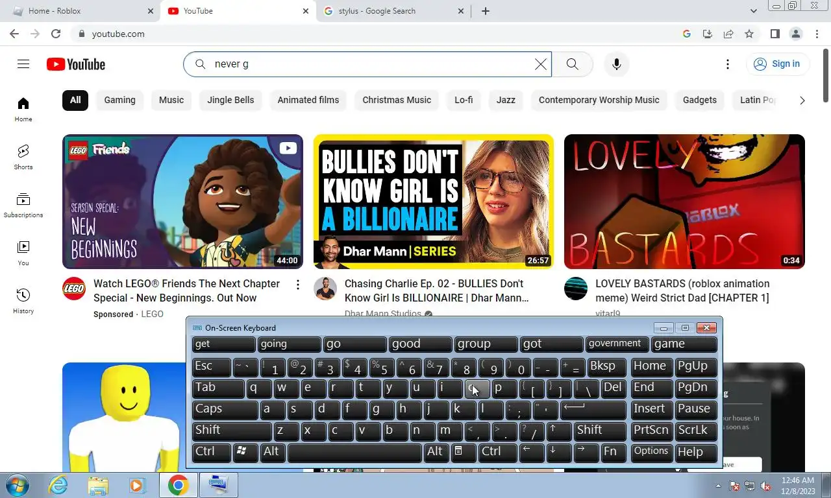The image size is (831, 498).
Task: Start voice search with the microphone icon
Action: pyautogui.click(x=617, y=64)
